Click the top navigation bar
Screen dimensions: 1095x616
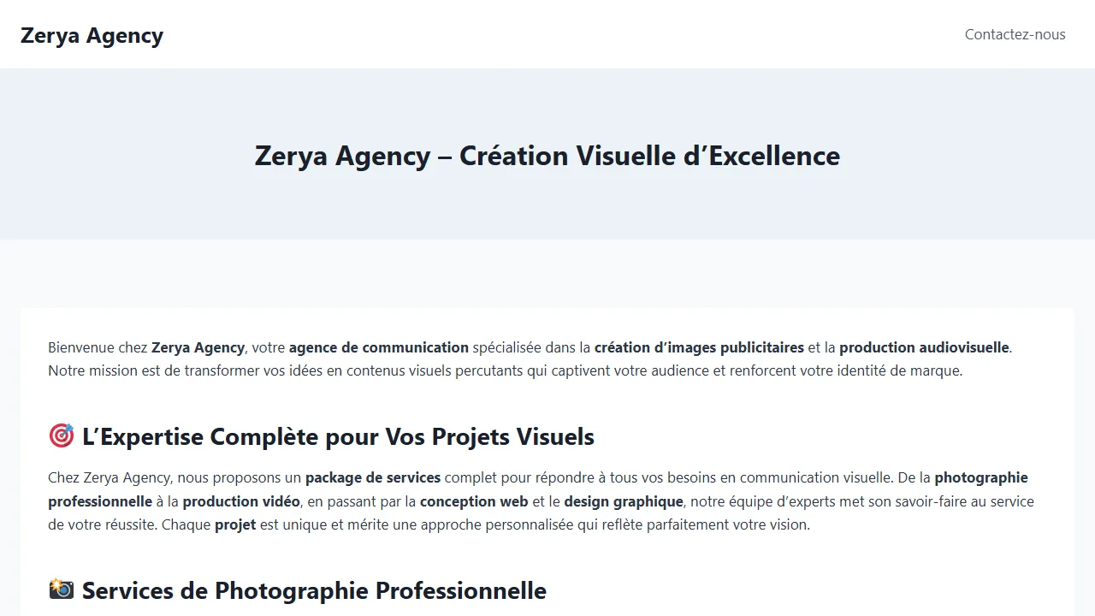(547, 34)
